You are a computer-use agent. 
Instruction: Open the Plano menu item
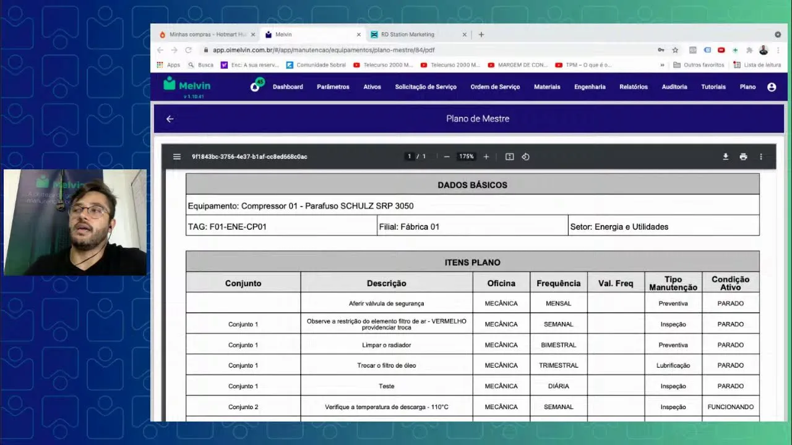747,87
